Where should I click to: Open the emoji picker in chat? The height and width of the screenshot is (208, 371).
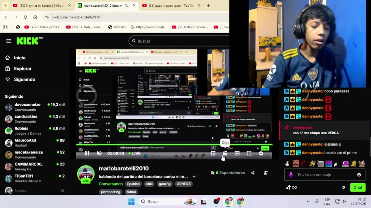[x=359, y=175]
